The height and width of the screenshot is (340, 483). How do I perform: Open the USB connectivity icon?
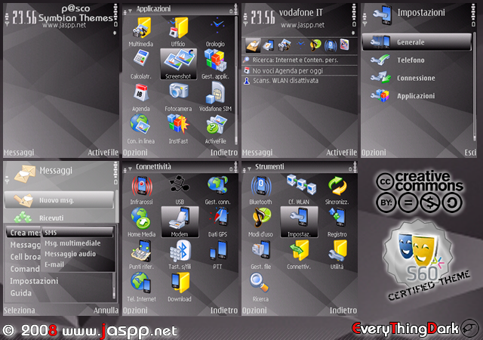click(x=180, y=184)
